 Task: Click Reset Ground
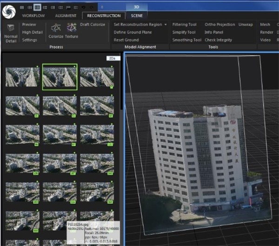coord(126,40)
